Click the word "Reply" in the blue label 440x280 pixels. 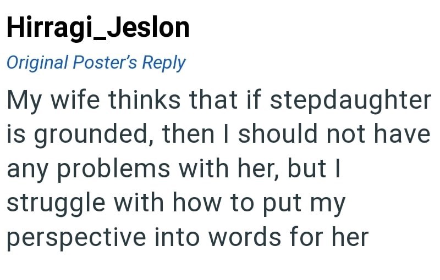[x=164, y=63]
